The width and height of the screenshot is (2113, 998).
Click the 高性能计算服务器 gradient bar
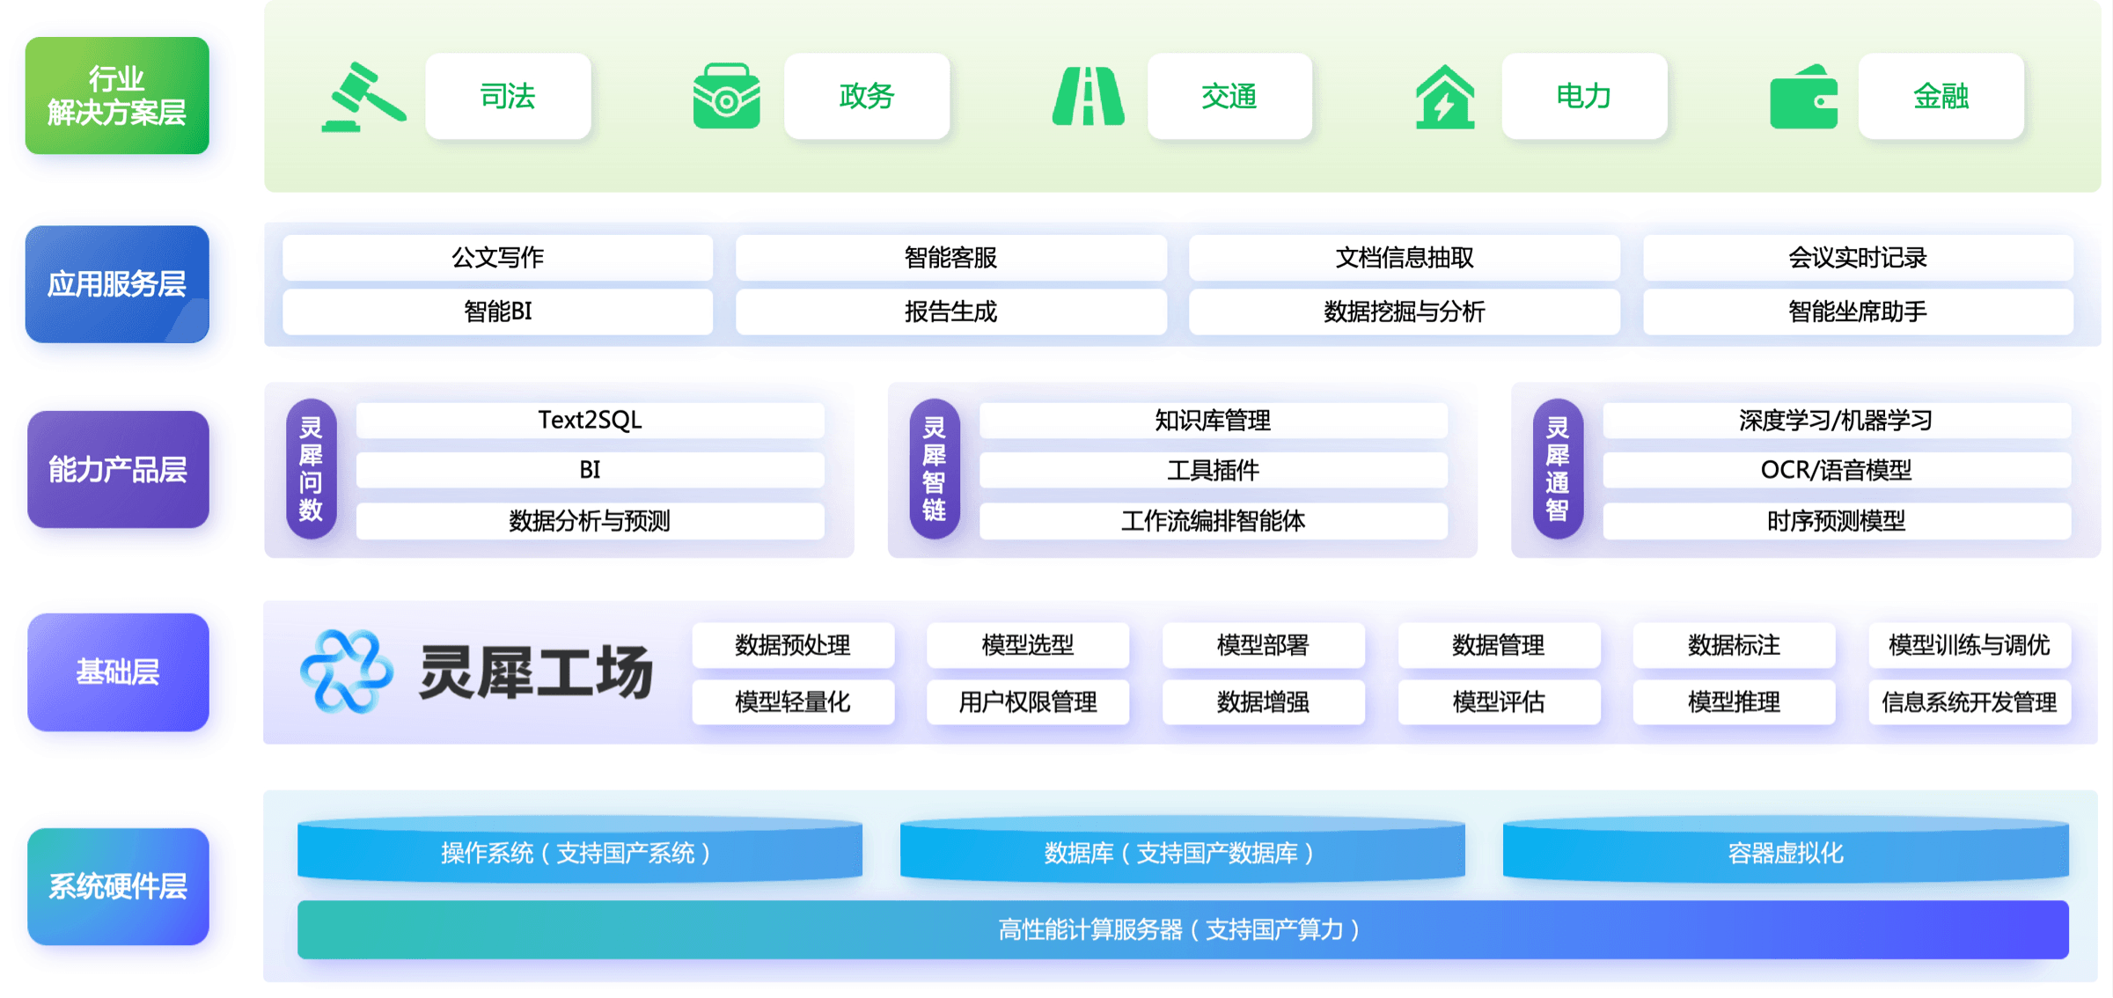pos(1182,929)
